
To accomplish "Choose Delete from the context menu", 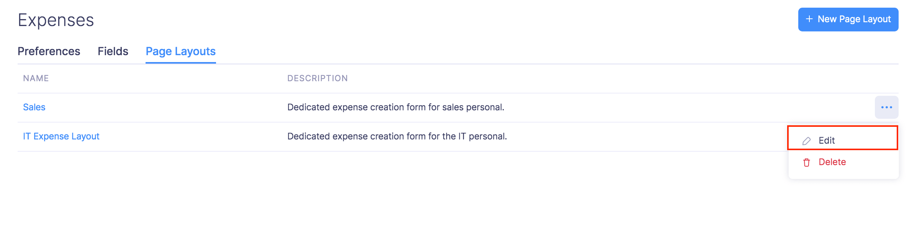I will point(832,162).
